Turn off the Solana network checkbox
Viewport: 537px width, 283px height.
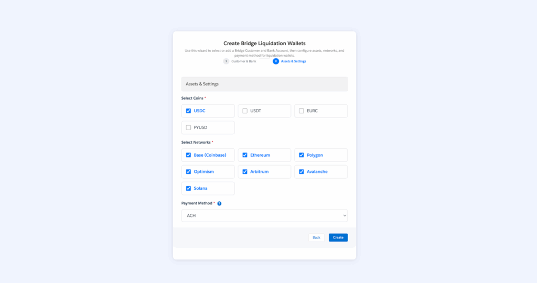tap(188, 188)
